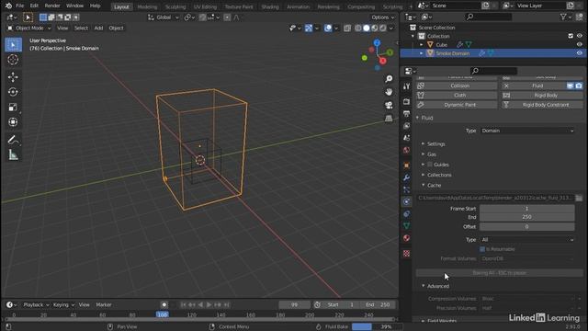Click the Collision physics button

pos(457,86)
